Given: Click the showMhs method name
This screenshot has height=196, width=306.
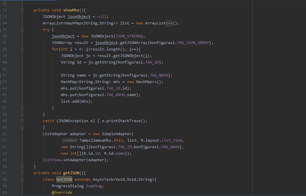Looking at the screenshot, I should point(71,10).
